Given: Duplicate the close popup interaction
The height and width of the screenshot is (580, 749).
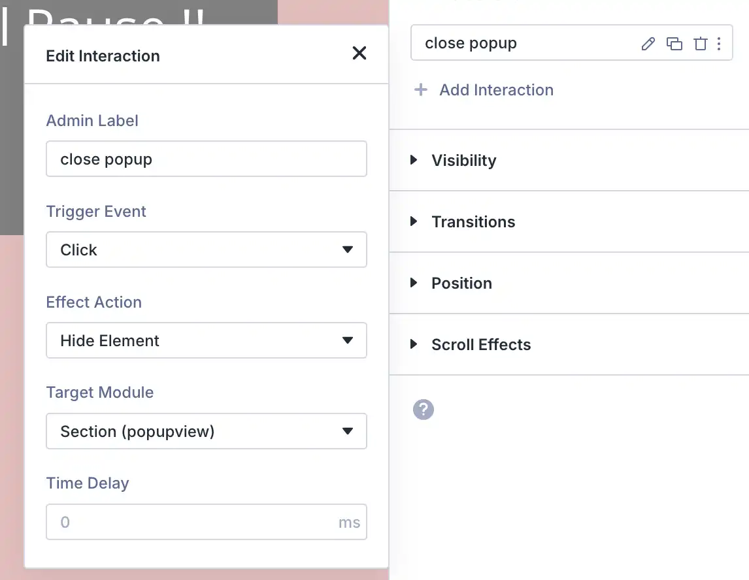Looking at the screenshot, I should pyautogui.click(x=674, y=44).
